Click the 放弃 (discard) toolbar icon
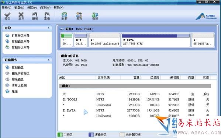 21,16
